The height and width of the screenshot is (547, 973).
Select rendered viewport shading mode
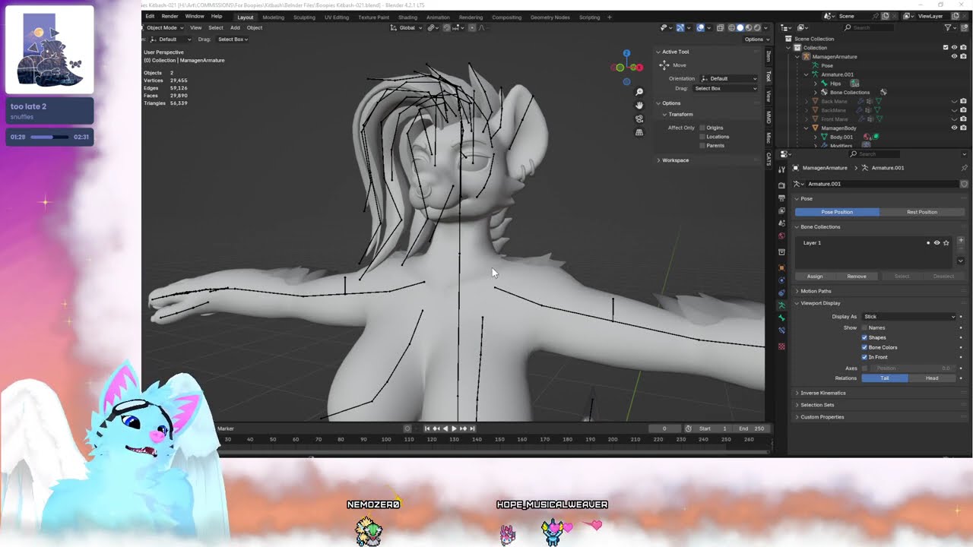[757, 27]
